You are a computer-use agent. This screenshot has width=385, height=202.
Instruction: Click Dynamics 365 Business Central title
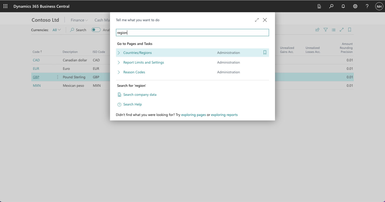pyautogui.click(x=42, y=6)
